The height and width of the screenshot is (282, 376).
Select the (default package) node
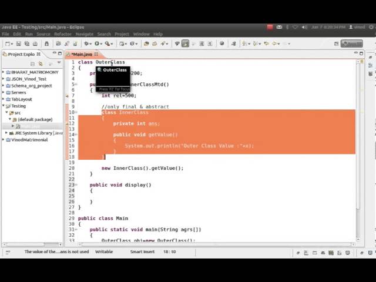[x=33, y=119]
